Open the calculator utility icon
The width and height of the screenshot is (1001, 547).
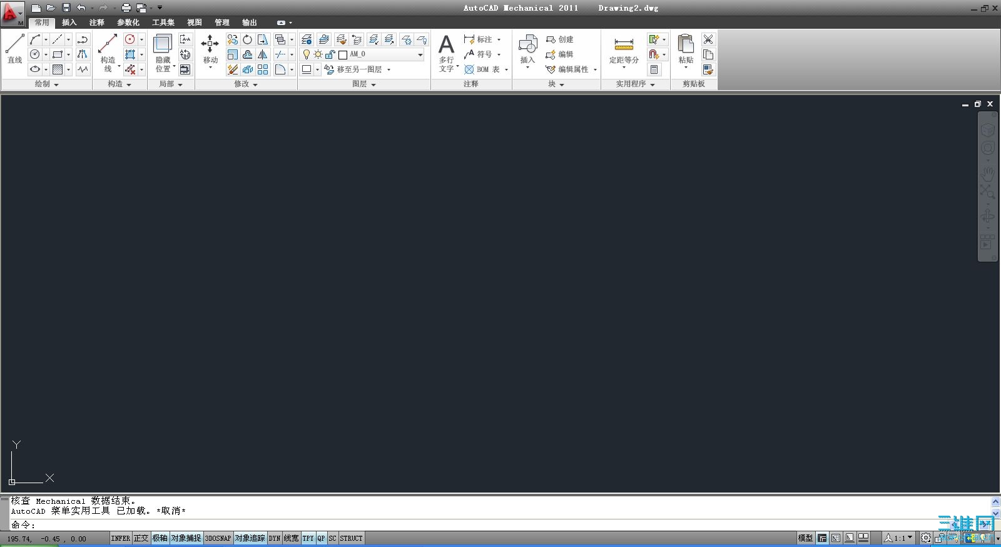(654, 69)
